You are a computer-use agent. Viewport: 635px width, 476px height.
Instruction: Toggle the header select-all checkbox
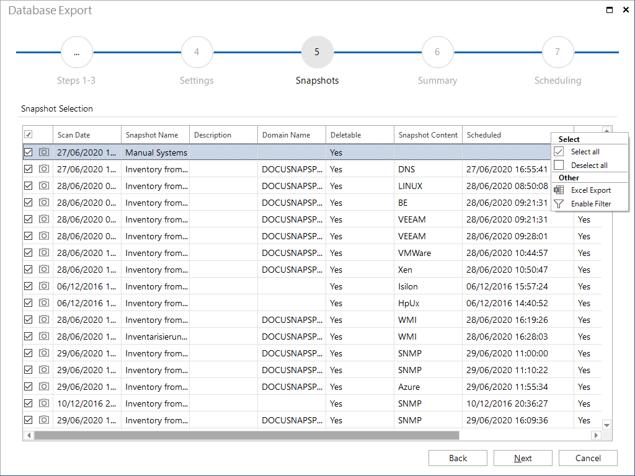[x=29, y=134]
